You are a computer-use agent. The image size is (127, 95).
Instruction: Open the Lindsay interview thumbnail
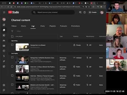pos(22,69)
